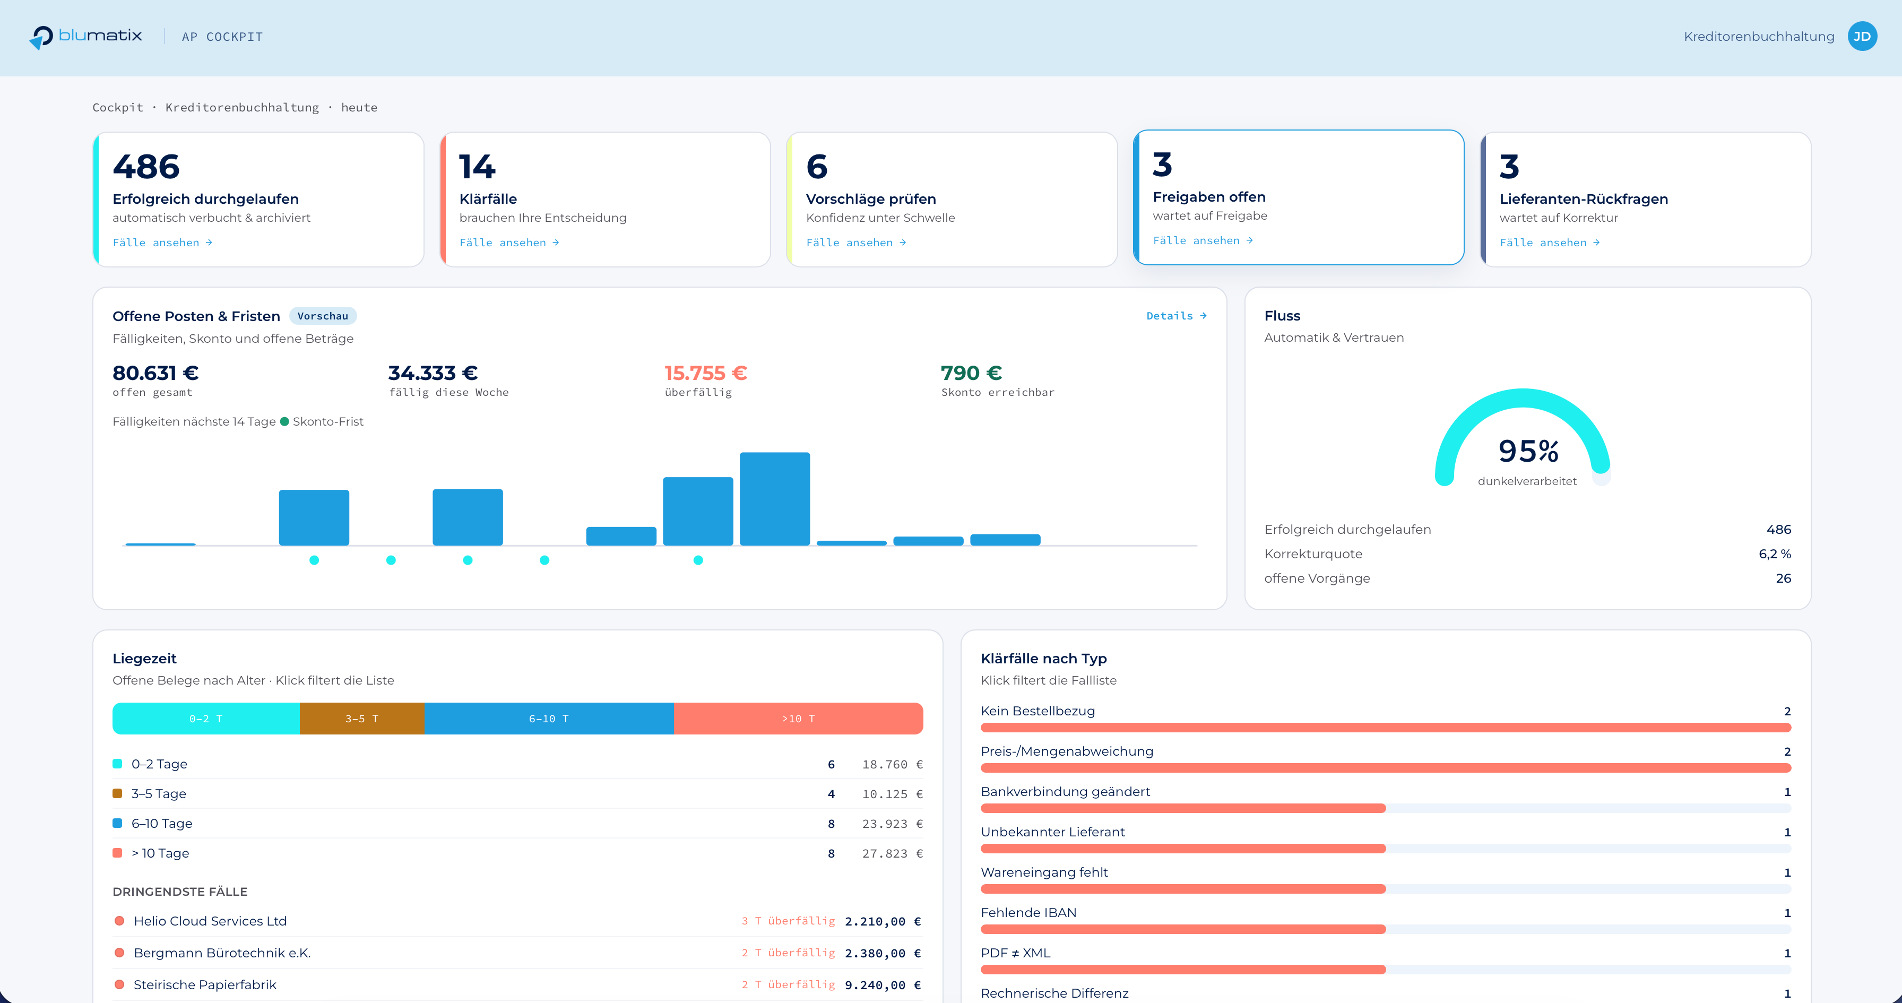Click arrow next to Details link
The width and height of the screenshot is (1902, 1003).
(1203, 316)
